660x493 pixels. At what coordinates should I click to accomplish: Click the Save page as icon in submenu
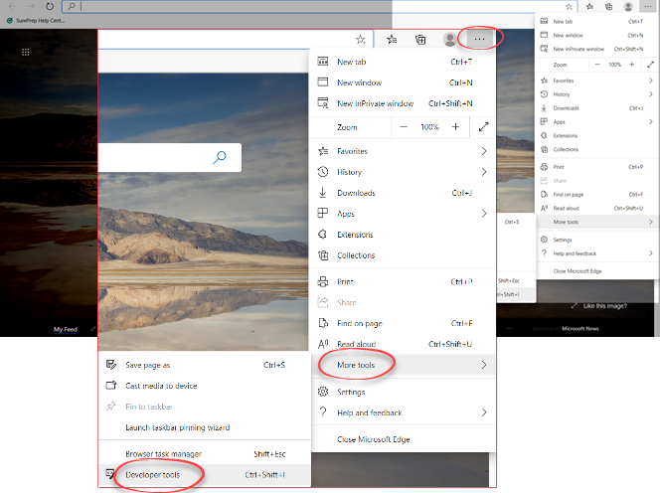(111, 365)
